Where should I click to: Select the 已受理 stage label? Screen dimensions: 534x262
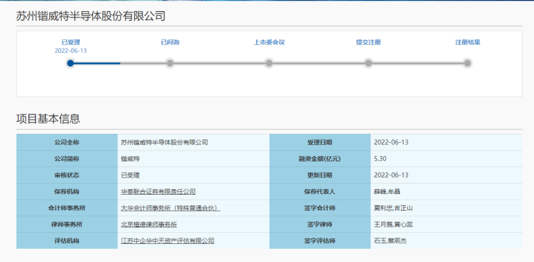tap(71, 42)
